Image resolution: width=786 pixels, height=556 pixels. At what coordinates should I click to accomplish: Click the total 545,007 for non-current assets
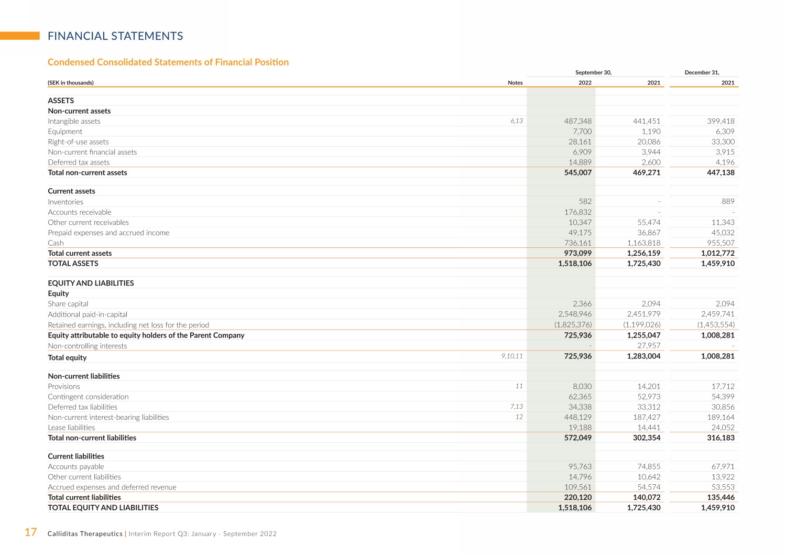click(x=577, y=172)
